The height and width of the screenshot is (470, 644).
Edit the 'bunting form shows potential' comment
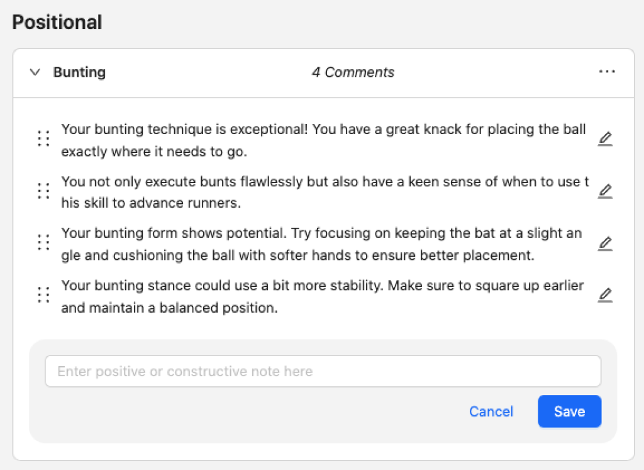coord(605,243)
